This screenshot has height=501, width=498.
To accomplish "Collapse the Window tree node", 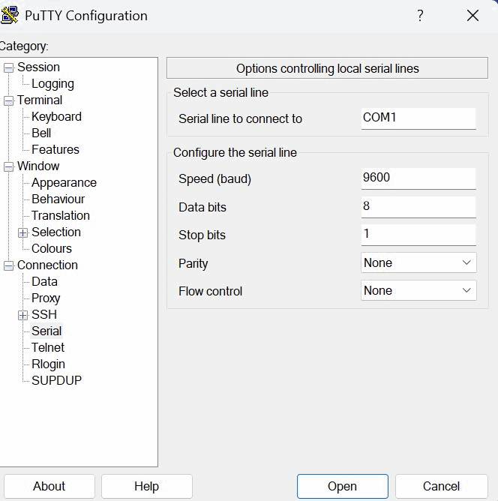I will [8, 166].
